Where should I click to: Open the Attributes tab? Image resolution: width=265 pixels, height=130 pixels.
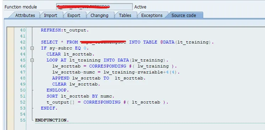(x=25, y=15)
